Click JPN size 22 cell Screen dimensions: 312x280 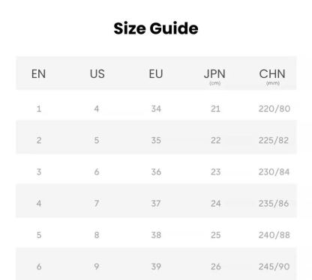coord(215,140)
